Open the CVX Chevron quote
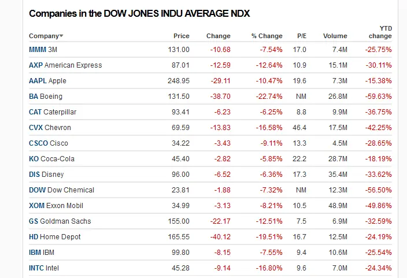The image size is (407, 278). pos(35,128)
